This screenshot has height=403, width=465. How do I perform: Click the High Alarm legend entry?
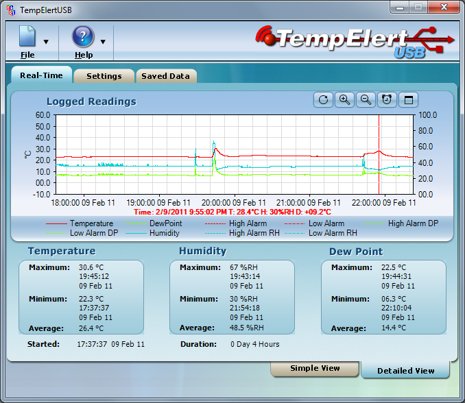[x=236, y=223]
